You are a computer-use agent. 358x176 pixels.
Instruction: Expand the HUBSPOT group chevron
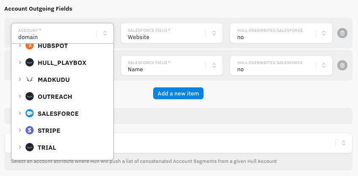click(19, 46)
